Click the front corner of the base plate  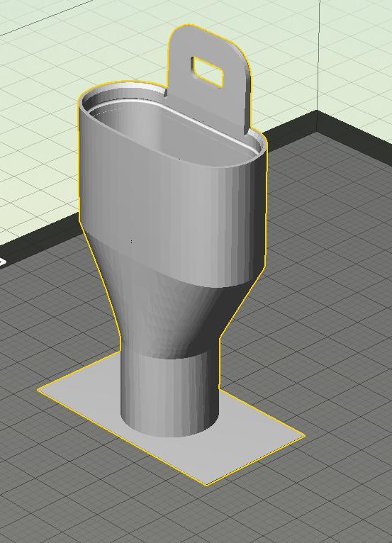tap(207, 484)
